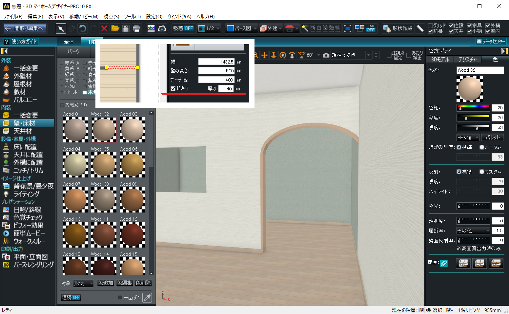509x314 pixels.
Task: Click the floppy disk save icon
Action: coord(126,28)
